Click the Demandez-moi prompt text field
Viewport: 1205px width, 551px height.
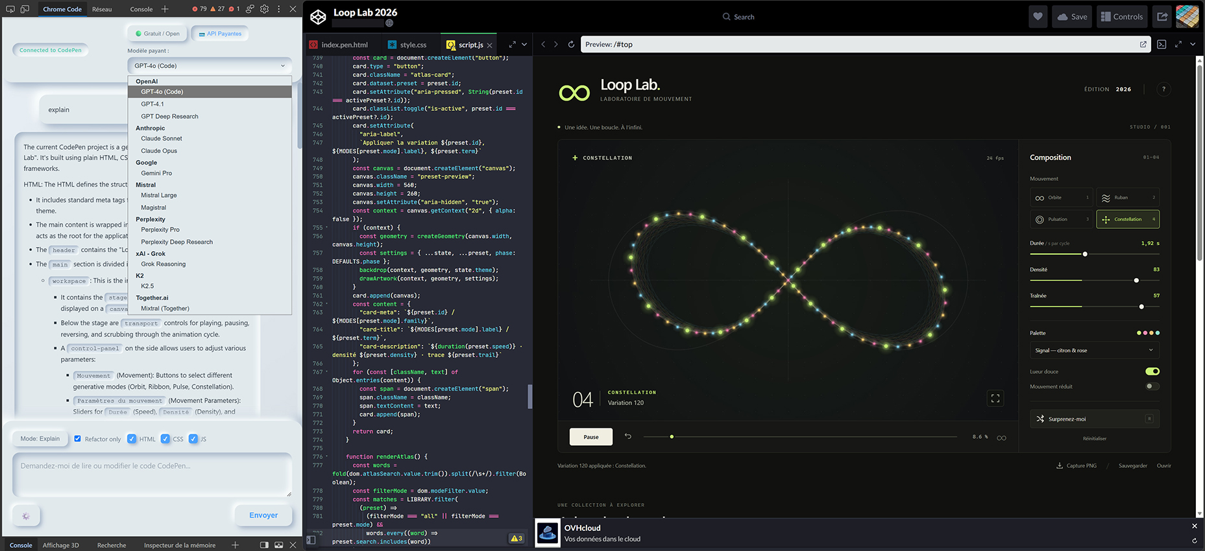(x=152, y=475)
